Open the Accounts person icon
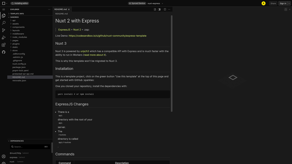292x164 pixels. (x=4, y=156)
